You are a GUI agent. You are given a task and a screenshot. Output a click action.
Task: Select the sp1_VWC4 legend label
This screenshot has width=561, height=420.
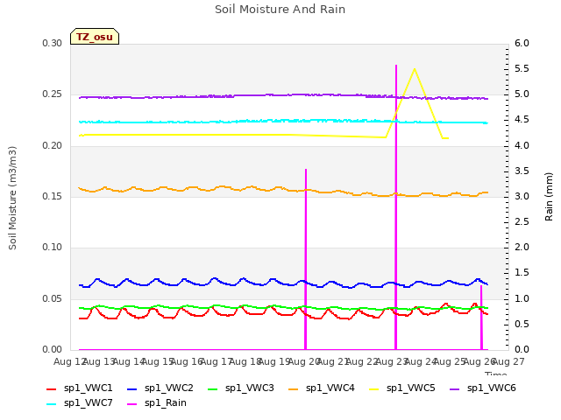pyautogui.click(x=330, y=388)
